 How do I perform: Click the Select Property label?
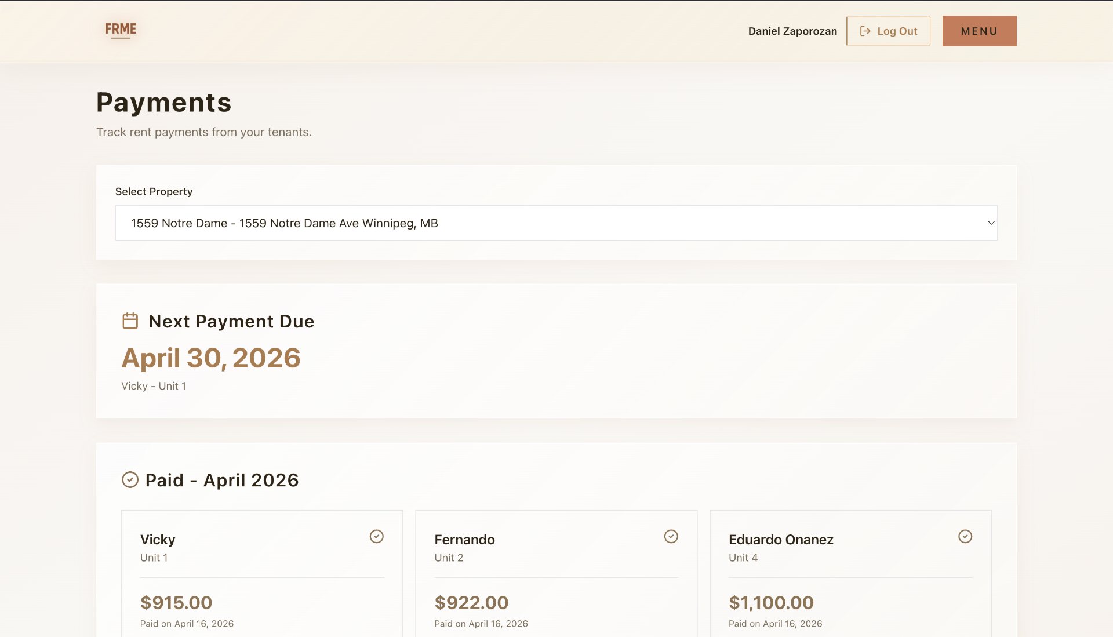pyautogui.click(x=154, y=192)
